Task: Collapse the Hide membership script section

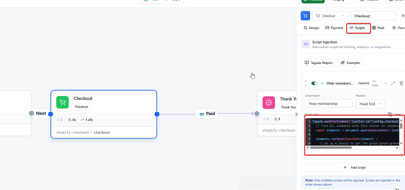Action: [x=386, y=83]
